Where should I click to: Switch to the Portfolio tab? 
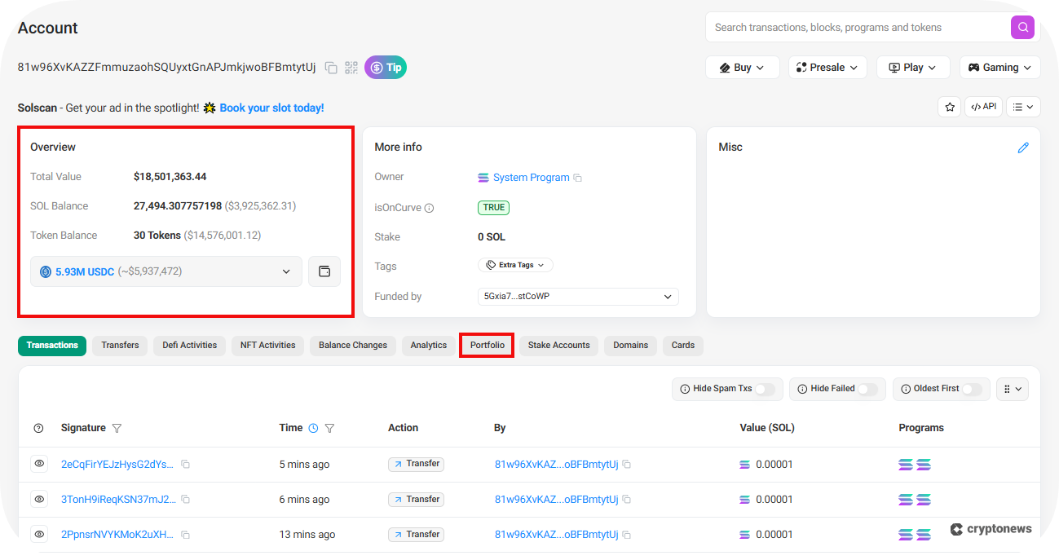(487, 345)
